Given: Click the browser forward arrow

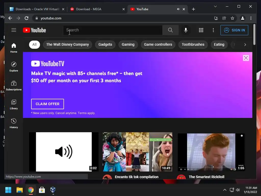Looking at the screenshot, I should pyautogui.click(x=18, y=18).
